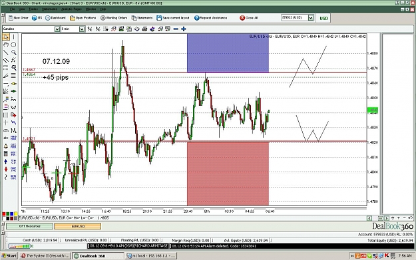Switch to The System II taskbar window

(45, 256)
